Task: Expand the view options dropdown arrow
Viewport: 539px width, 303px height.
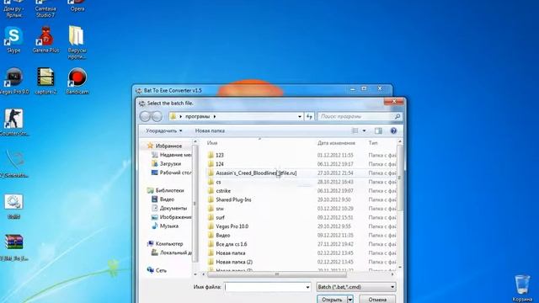Action: coord(364,130)
